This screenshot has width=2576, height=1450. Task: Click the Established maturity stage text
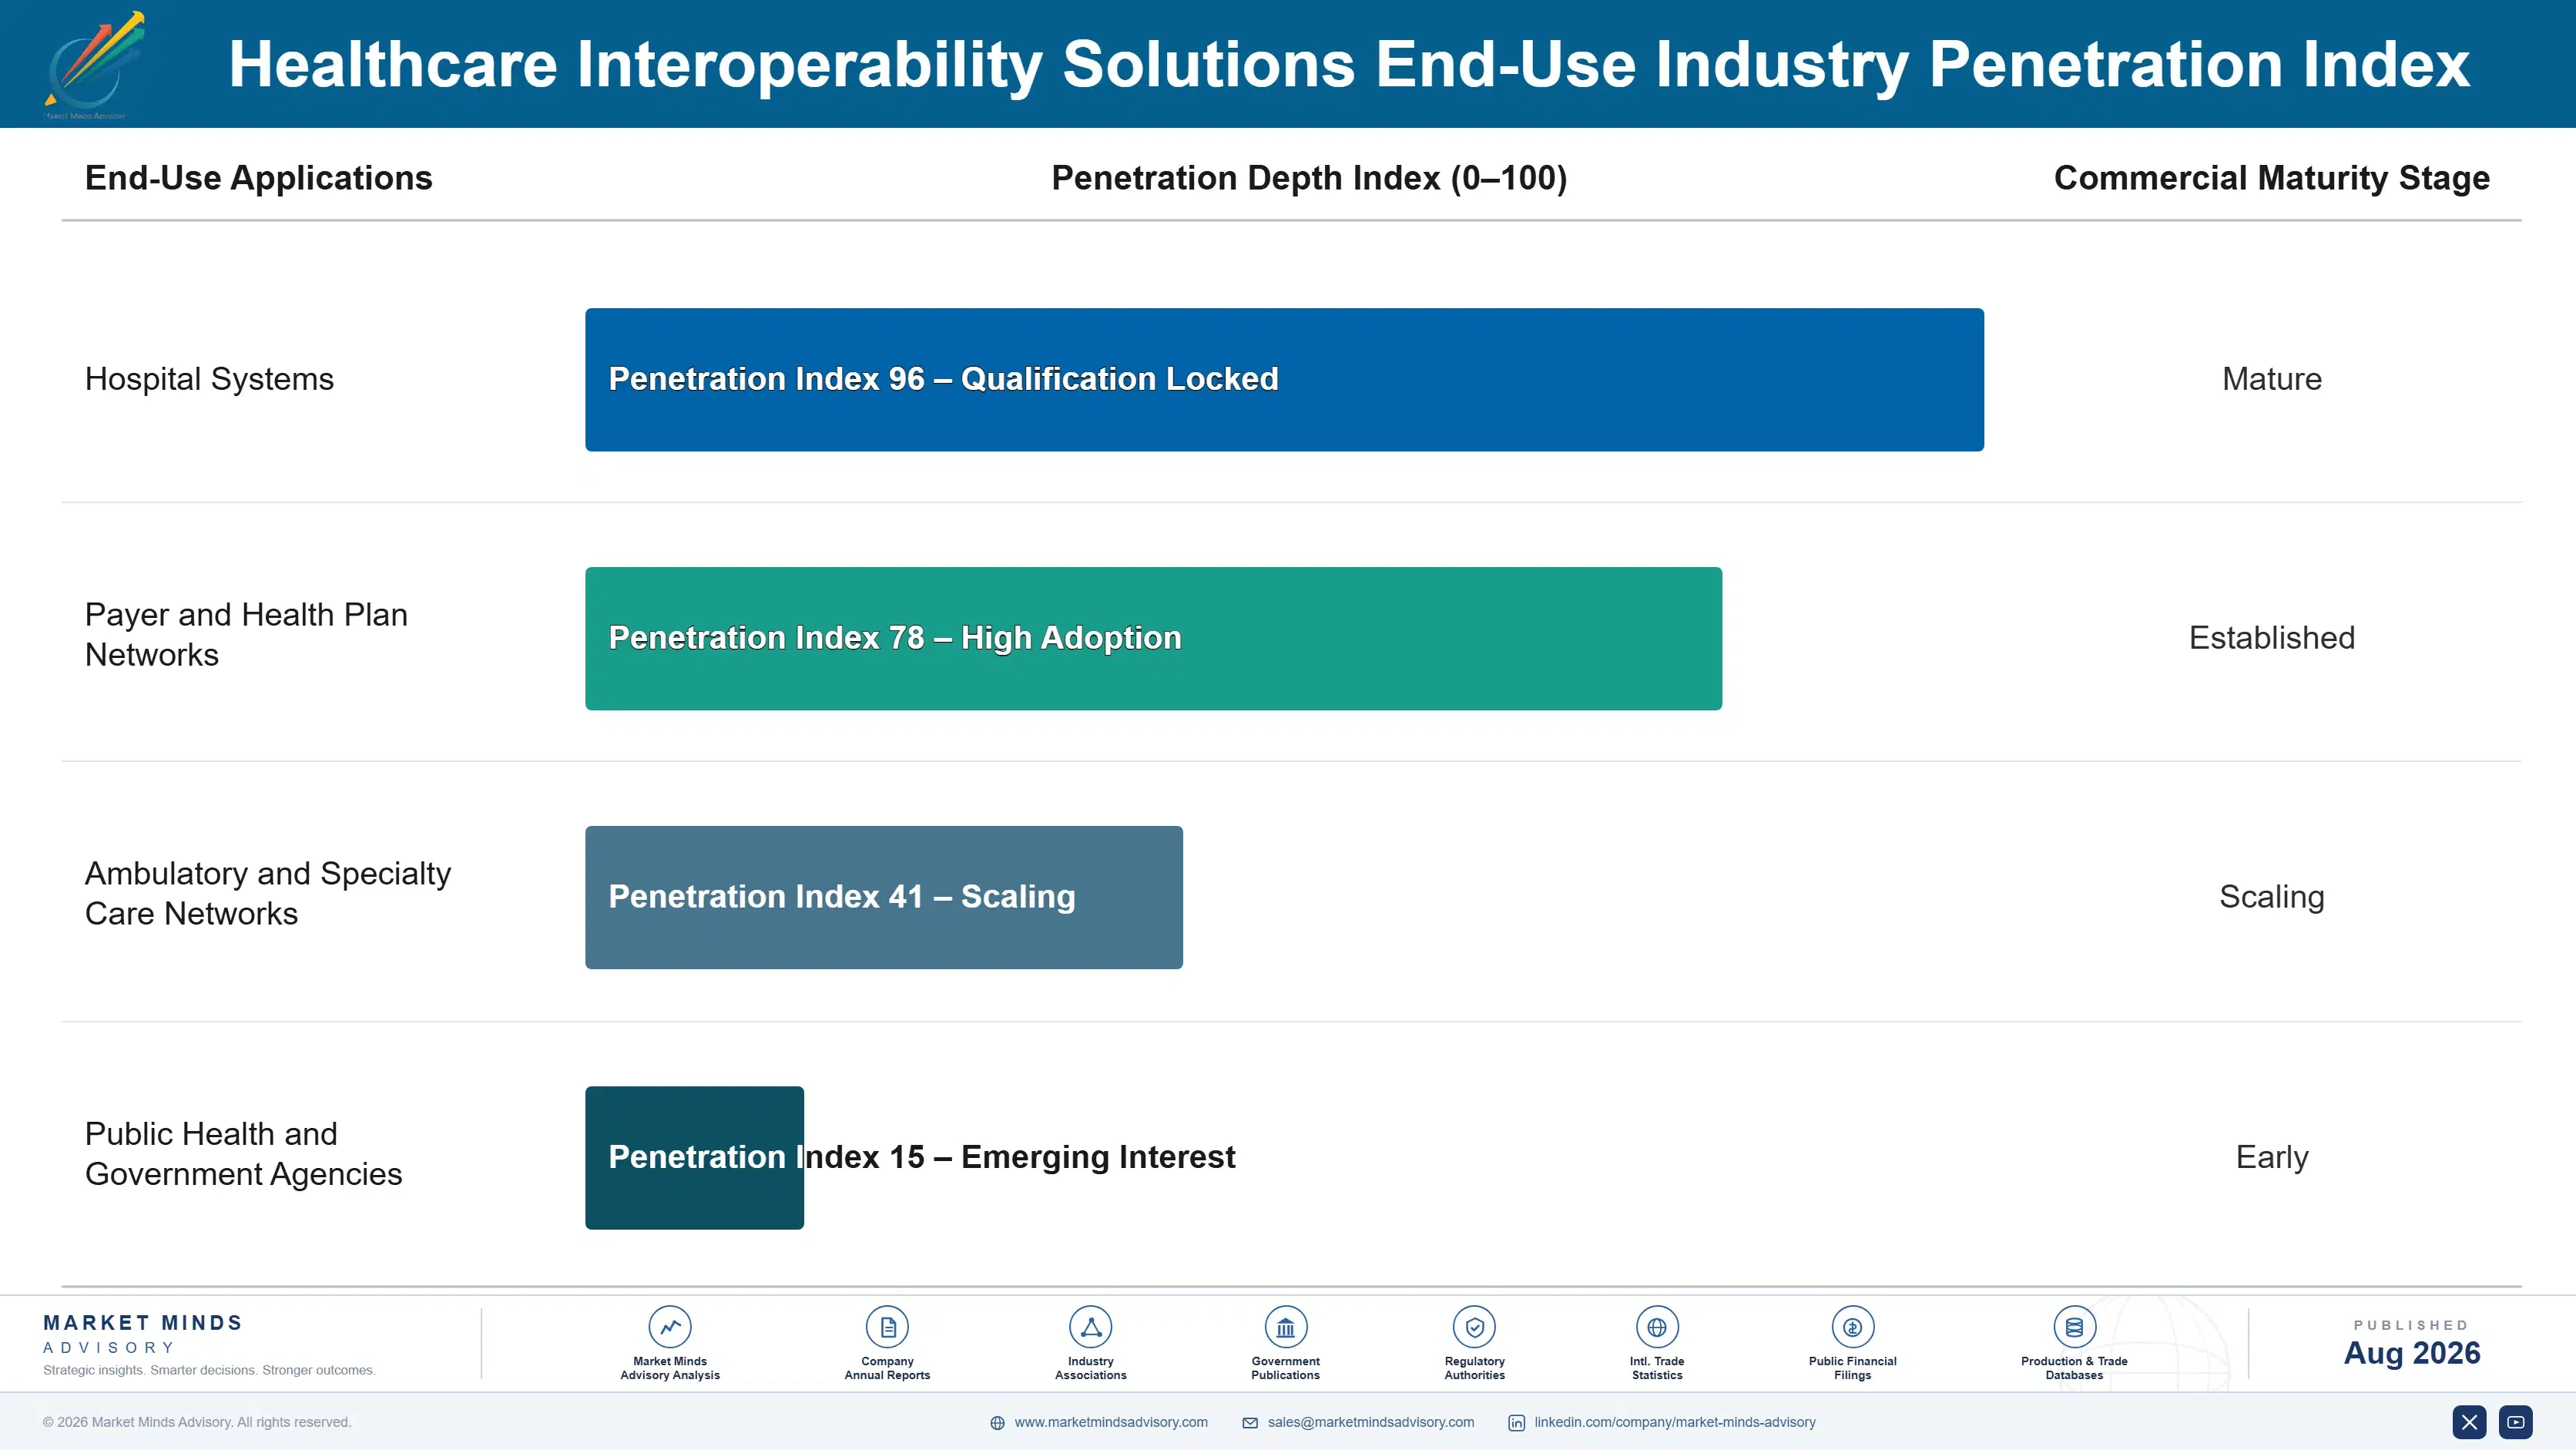(x=2271, y=638)
